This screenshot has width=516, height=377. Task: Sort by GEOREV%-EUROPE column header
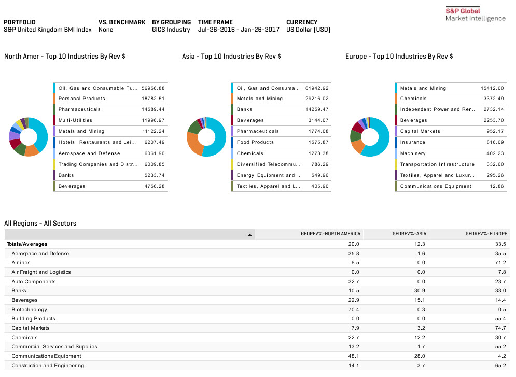[x=487, y=234]
